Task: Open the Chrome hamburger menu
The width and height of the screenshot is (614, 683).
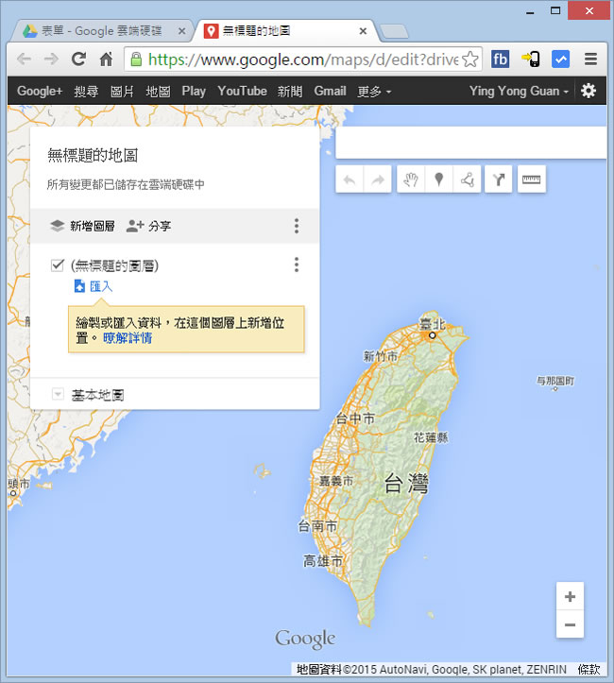Action: click(590, 59)
